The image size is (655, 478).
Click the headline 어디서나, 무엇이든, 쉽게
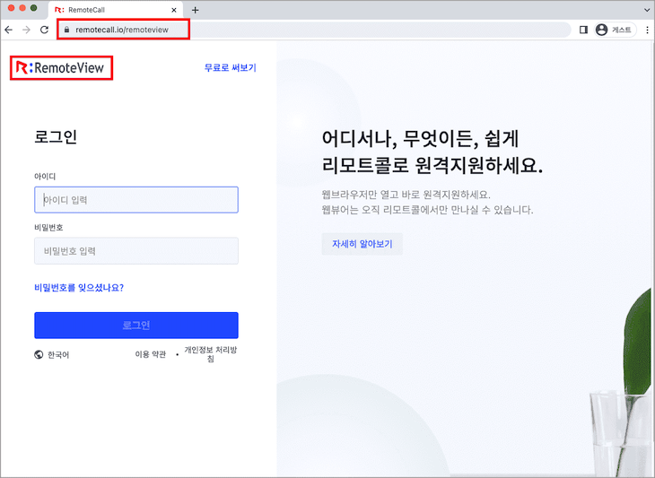click(x=420, y=139)
